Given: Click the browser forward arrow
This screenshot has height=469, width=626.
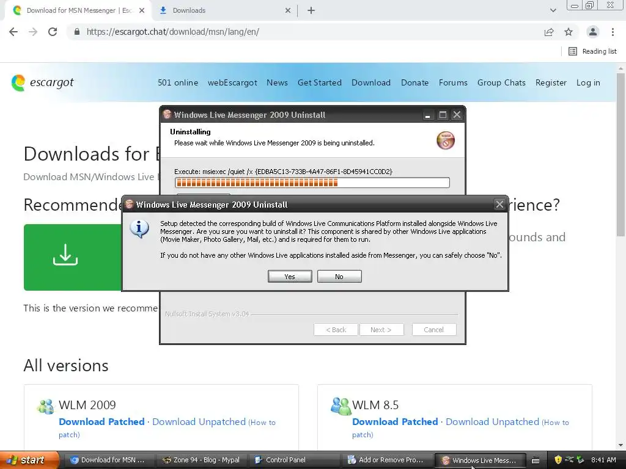Looking at the screenshot, I should point(33,32).
